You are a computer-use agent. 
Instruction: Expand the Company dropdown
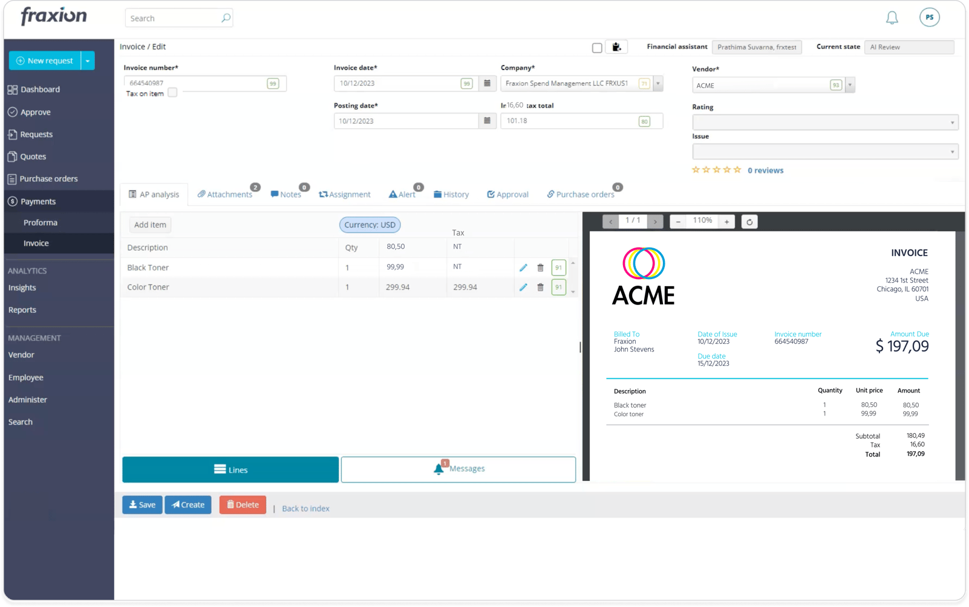click(x=657, y=83)
